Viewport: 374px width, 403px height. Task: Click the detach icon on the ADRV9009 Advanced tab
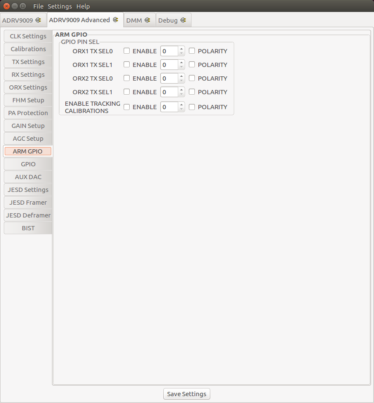[x=116, y=20]
